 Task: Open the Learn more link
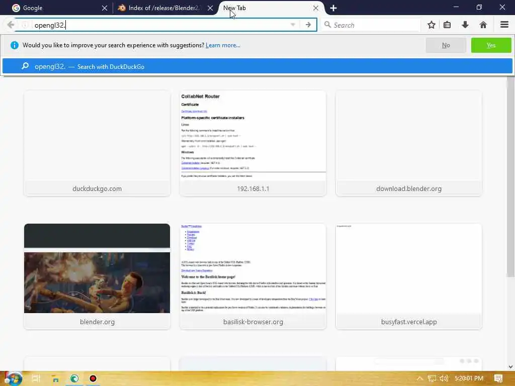[223, 45]
